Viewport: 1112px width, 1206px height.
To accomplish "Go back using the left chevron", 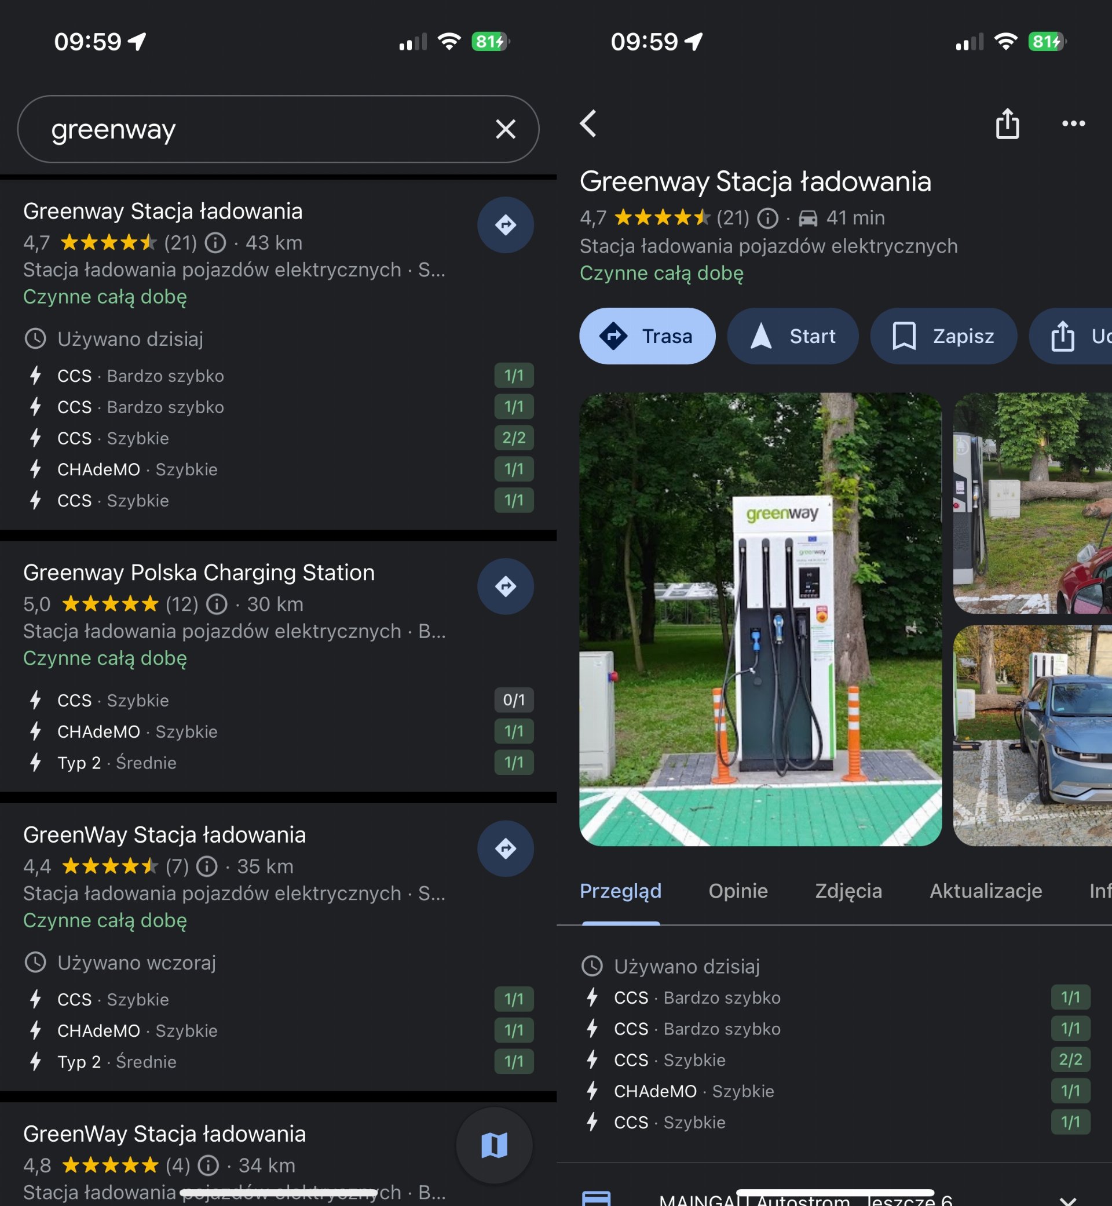I will click(x=588, y=123).
